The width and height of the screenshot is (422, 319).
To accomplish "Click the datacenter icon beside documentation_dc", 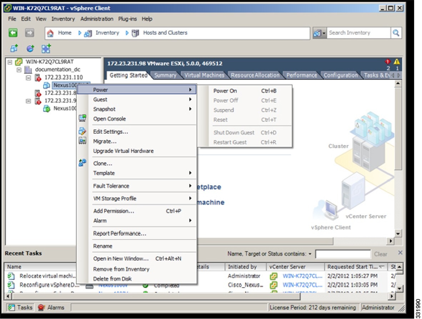I will [x=28, y=70].
